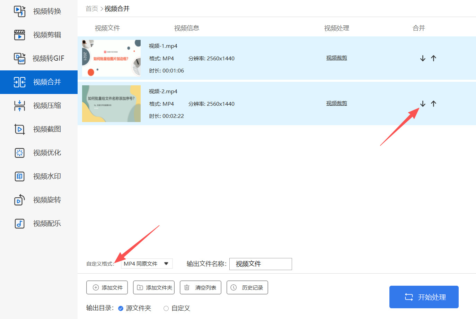
Task: Click the 视频旋转 rotate icon
Action: [19, 200]
